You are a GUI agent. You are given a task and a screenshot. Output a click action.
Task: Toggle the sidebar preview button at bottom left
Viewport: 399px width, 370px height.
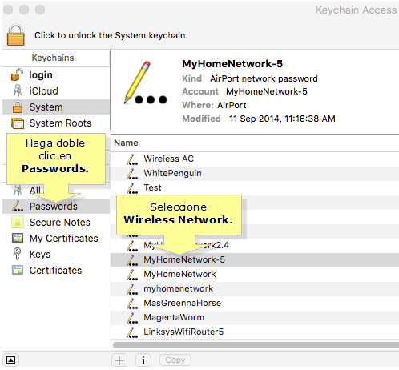point(10,360)
